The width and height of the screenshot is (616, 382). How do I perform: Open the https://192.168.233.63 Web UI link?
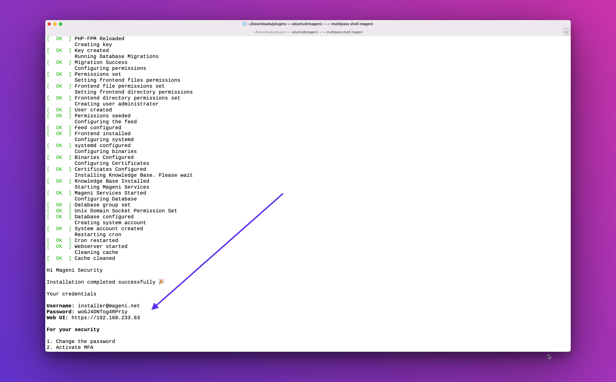105,318
